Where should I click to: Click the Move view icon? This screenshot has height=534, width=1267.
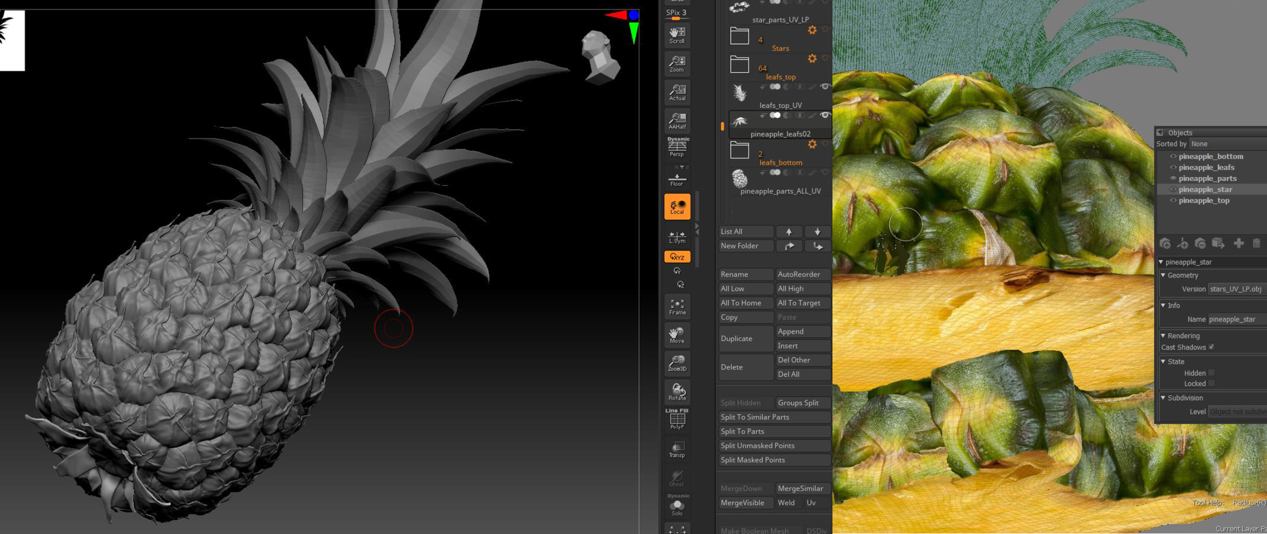tap(677, 335)
